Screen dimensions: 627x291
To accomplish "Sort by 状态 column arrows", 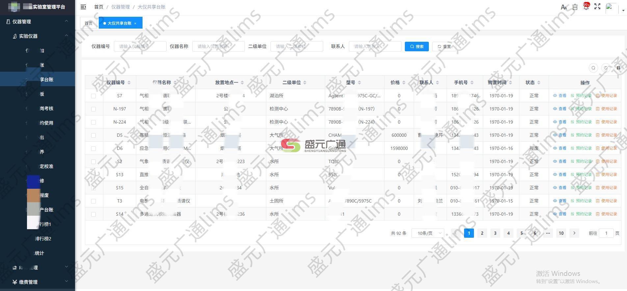I will (539, 83).
